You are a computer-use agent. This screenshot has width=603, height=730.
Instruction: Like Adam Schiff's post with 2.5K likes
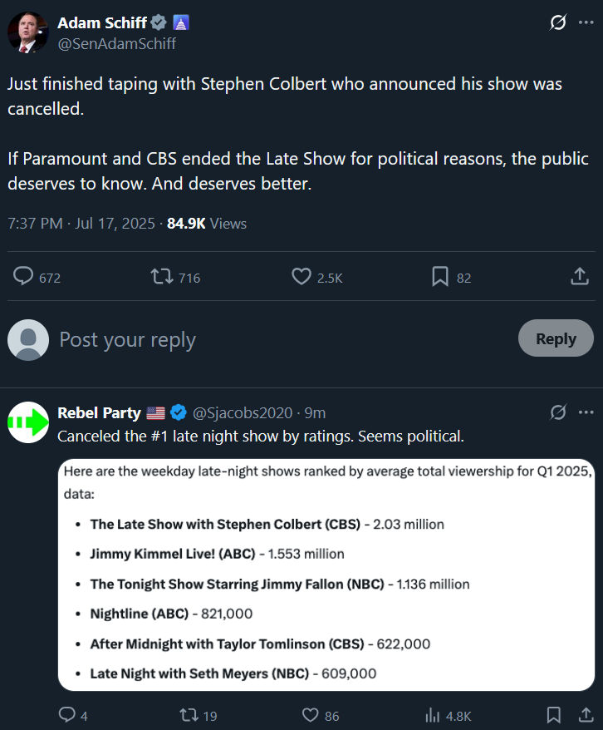coord(301,277)
